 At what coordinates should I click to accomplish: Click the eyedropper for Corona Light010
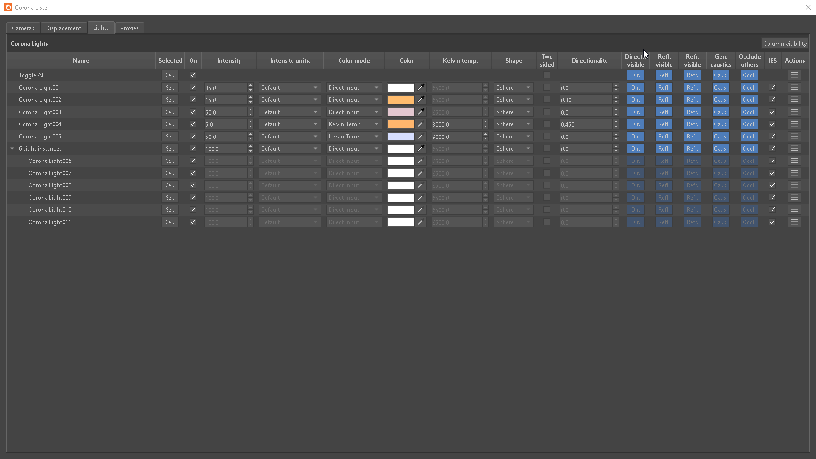pyautogui.click(x=421, y=210)
